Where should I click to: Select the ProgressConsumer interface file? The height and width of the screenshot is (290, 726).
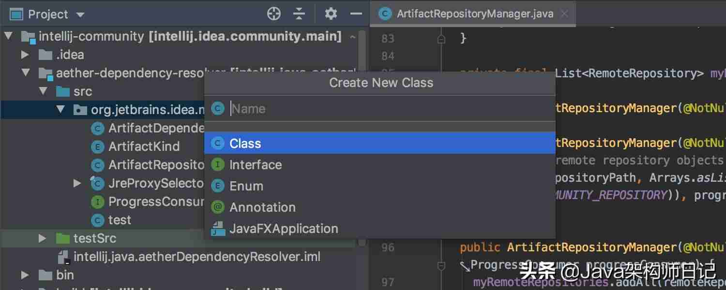(x=156, y=202)
